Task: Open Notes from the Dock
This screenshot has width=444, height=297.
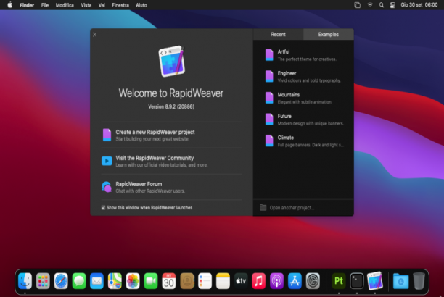Action: click(223, 281)
